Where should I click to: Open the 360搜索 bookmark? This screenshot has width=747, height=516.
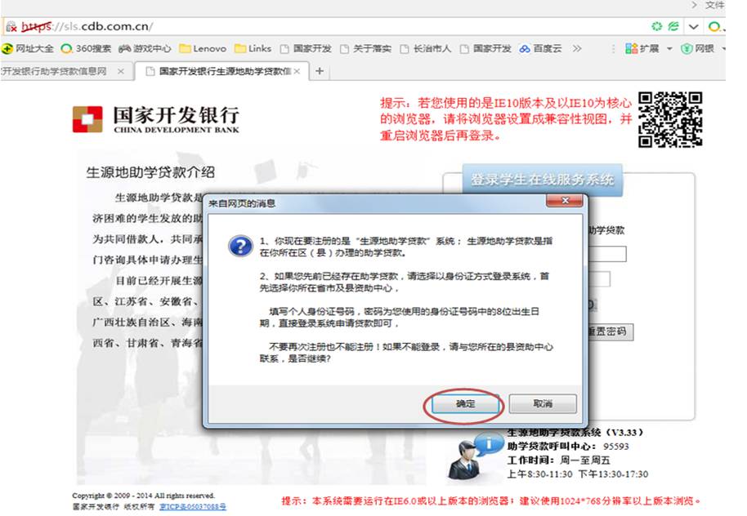(x=87, y=48)
